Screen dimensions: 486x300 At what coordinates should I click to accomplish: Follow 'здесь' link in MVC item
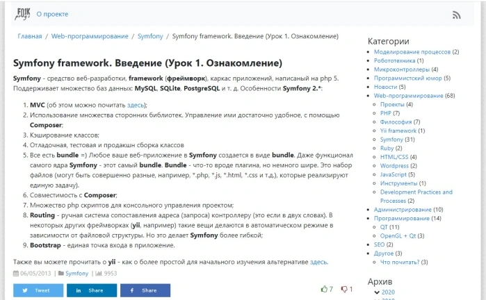pos(136,106)
